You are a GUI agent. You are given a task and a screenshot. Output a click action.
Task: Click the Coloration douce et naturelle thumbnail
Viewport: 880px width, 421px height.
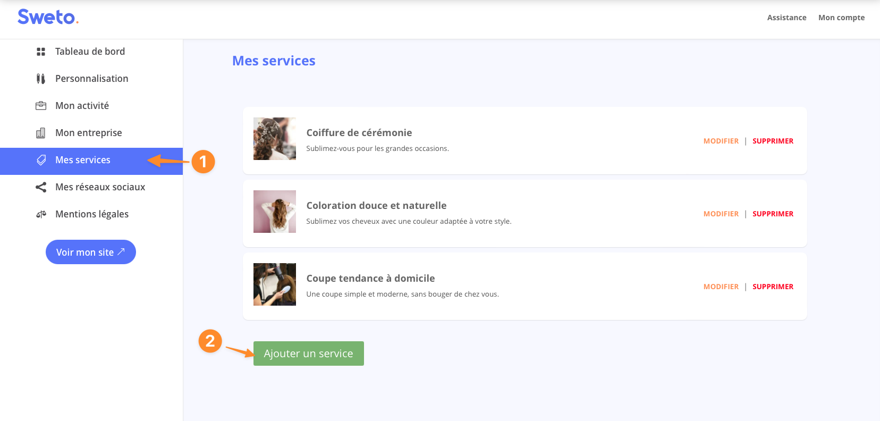pos(275,212)
